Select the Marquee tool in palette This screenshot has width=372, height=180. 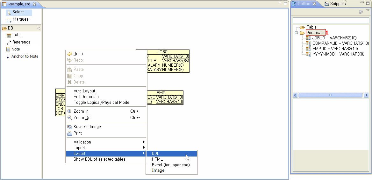20,19
